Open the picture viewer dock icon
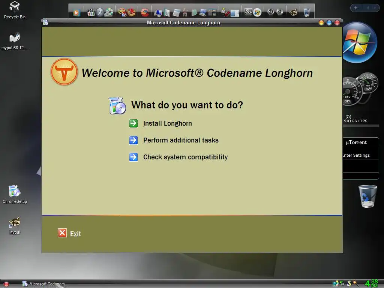 click(203, 12)
